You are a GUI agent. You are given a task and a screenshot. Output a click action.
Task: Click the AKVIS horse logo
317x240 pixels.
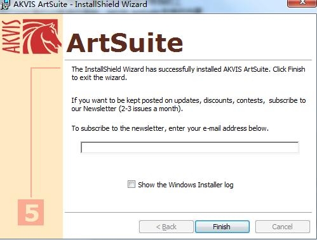[x=42, y=36]
